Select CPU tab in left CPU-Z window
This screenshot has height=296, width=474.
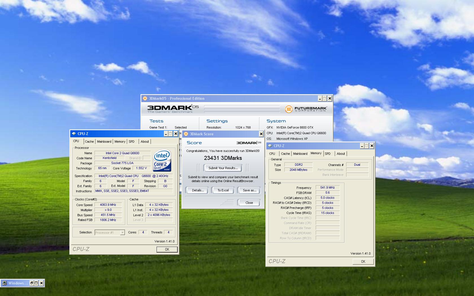(x=76, y=141)
